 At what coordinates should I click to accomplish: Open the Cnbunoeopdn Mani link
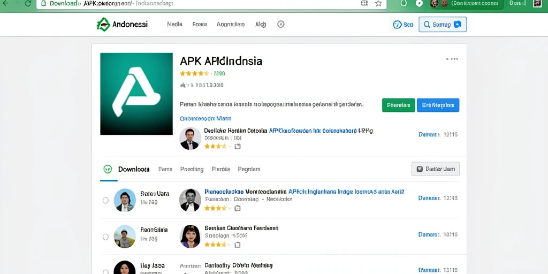[x=205, y=118]
